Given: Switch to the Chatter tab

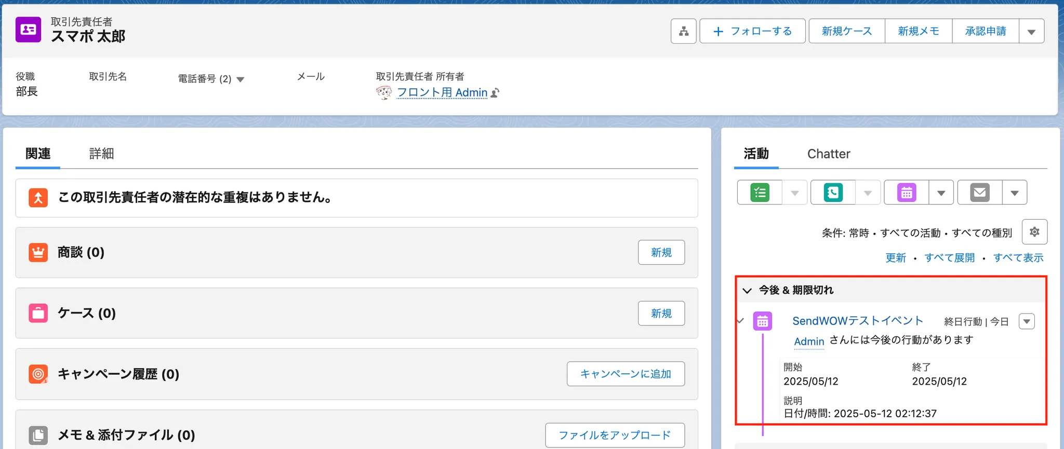Looking at the screenshot, I should pos(829,154).
